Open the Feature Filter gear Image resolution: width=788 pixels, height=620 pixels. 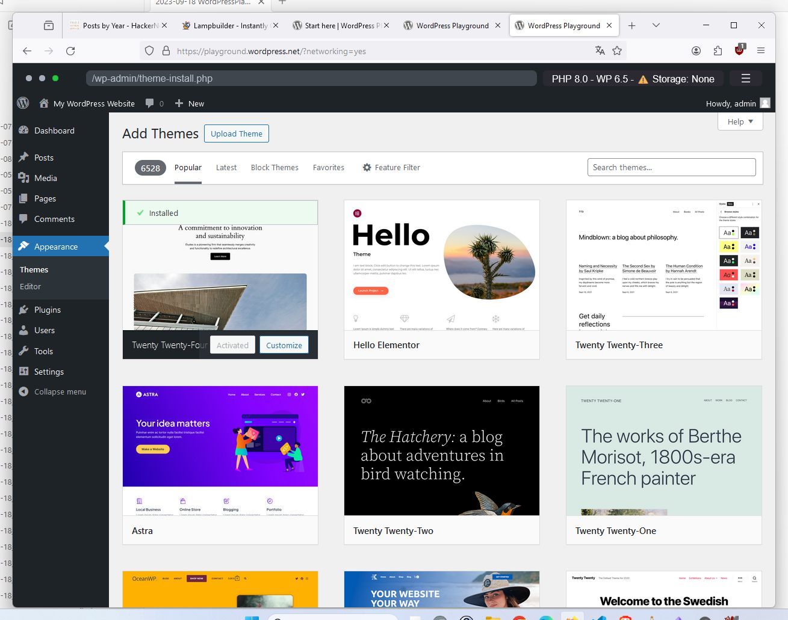point(367,168)
